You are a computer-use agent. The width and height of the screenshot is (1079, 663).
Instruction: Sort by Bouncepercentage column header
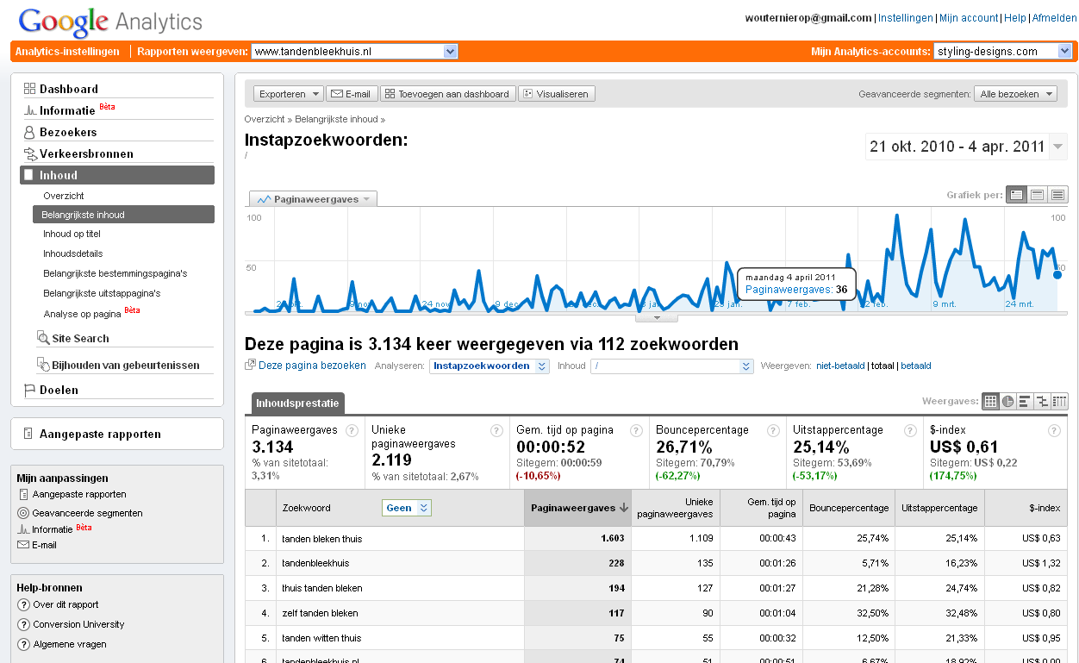click(x=849, y=508)
